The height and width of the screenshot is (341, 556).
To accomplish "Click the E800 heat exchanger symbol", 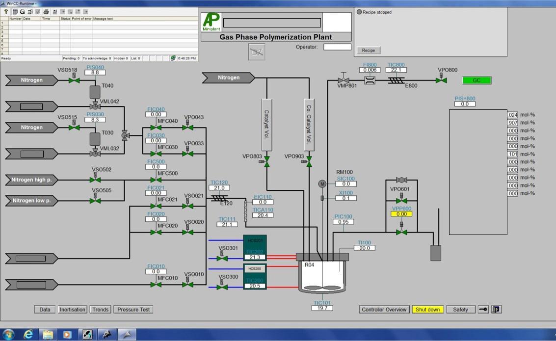I will pyautogui.click(x=396, y=80).
